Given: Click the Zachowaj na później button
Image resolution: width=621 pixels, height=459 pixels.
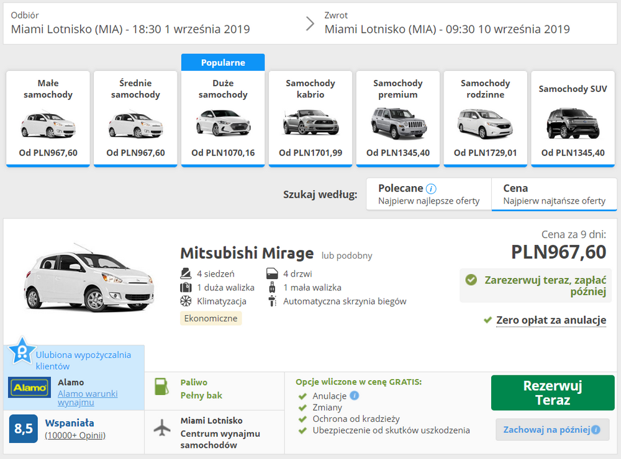Looking at the screenshot, I should coord(552,429).
